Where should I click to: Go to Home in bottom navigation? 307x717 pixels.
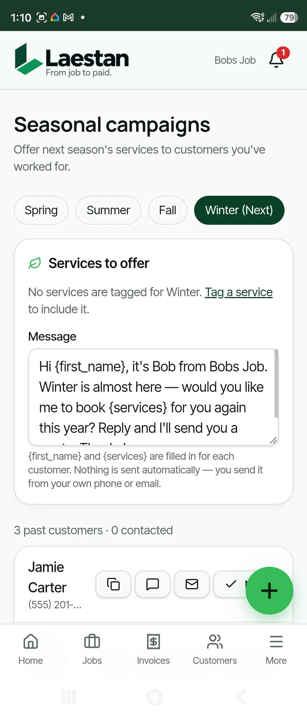click(x=31, y=649)
